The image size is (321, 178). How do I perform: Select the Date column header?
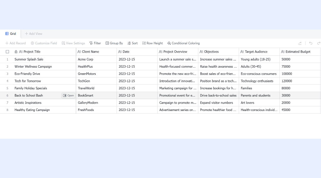pyautogui.click(x=137, y=52)
